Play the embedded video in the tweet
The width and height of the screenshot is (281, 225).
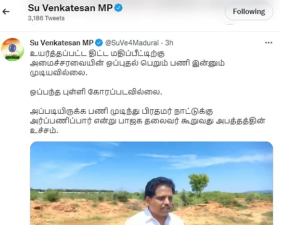152,183
